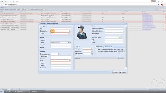Click the add city icon beside Город
The height and width of the screenshot is (93, 166).
(70, 42)
